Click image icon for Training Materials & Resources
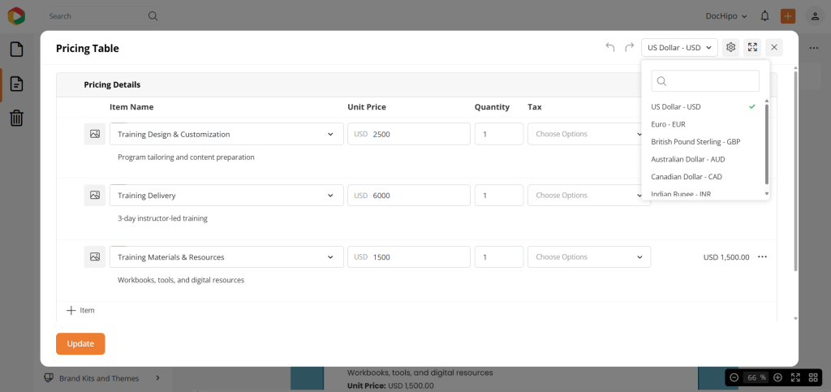Screen dimensions: 831x392 95,256
